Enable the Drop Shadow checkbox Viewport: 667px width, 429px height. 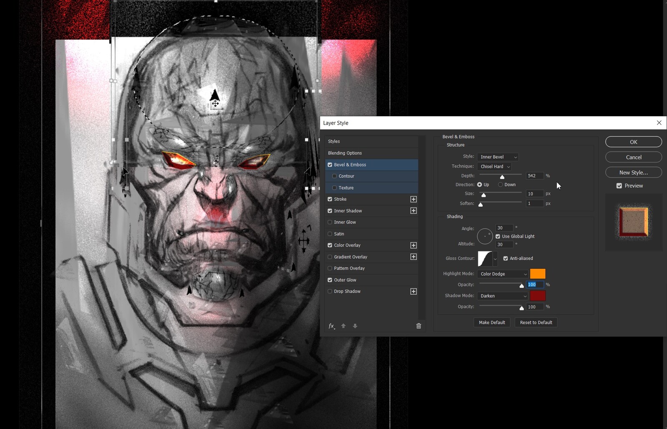coord(330,291)
